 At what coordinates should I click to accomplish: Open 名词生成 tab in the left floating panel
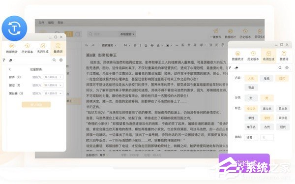coord(43,48)
